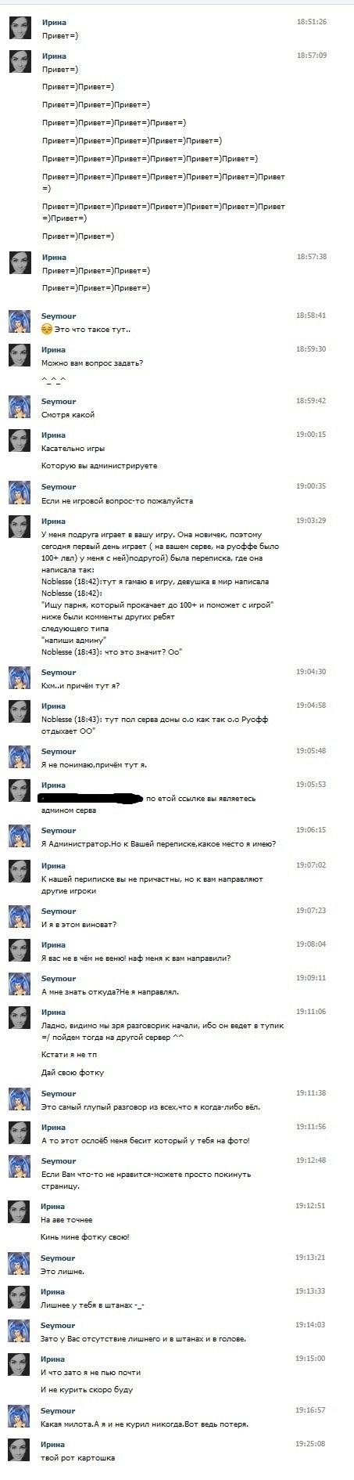Select the message "Это лишне."

pyautogui.click(x=63, y=1272)
